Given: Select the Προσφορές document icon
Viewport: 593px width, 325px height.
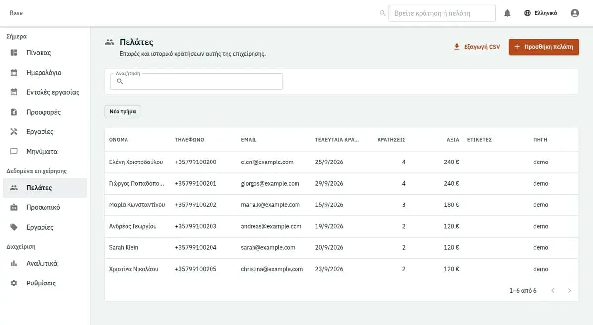Looking at the screenshot, I should coord(14,112).
